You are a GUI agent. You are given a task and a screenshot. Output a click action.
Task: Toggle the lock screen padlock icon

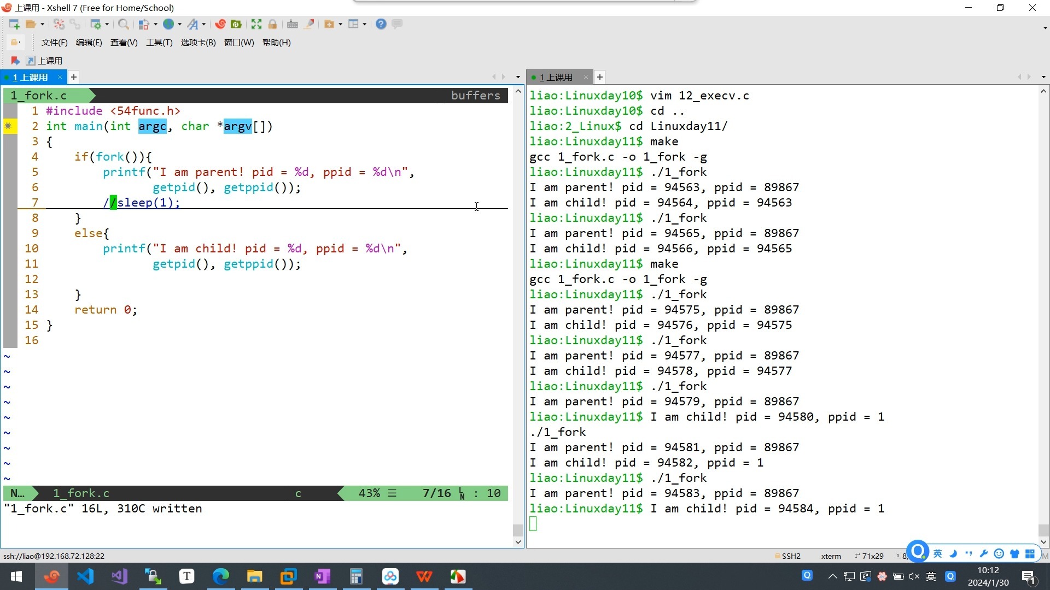(272, 24)
